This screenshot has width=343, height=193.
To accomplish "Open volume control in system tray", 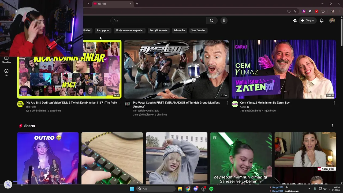I will pos(325,189).
